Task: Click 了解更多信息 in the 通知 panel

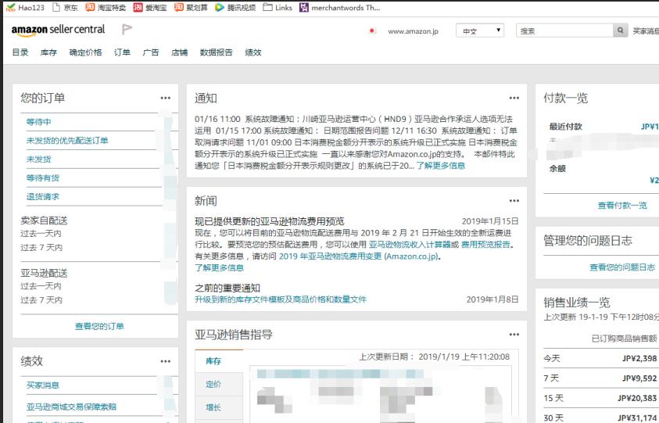Action: point(441,166)
